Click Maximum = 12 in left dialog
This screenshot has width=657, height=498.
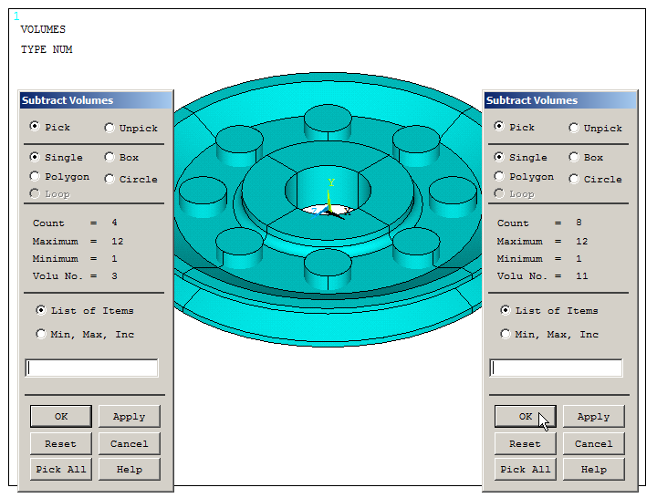point(78,242)
